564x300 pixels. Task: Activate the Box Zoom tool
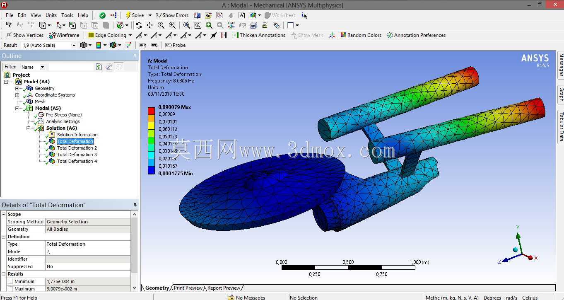click(x=172, y=25)
